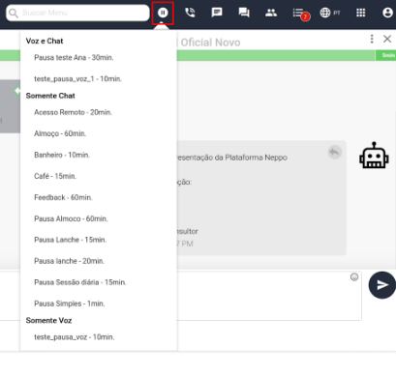Click the green back arrow on left panel
The width and height of the screenshot is (396, 376).
[16, 91]
